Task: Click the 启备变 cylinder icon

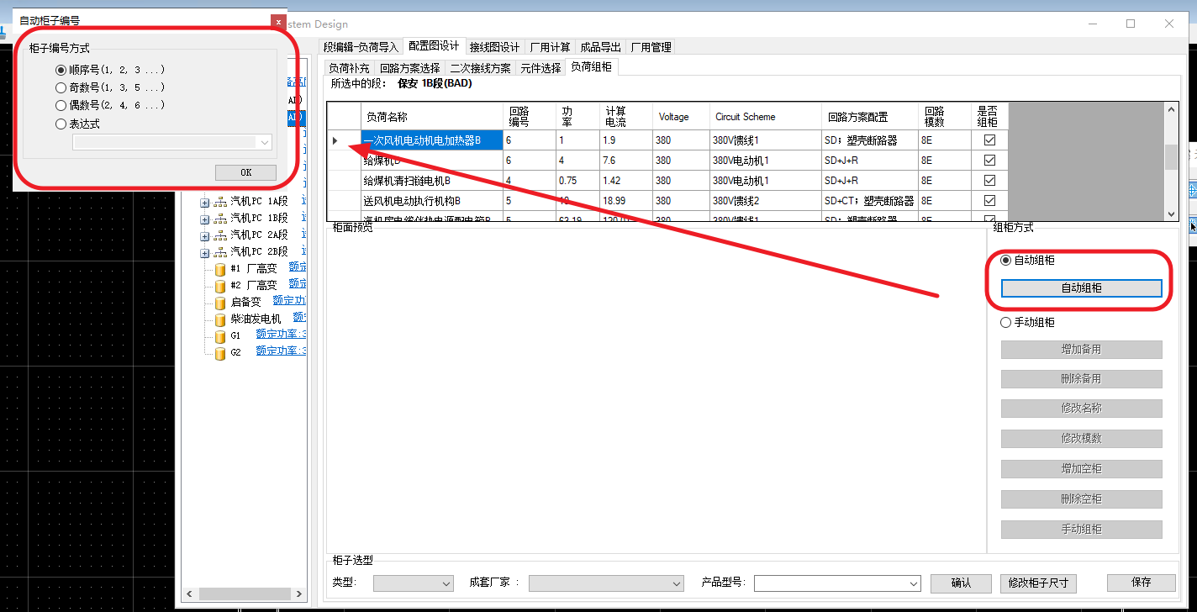Action: 220,303
